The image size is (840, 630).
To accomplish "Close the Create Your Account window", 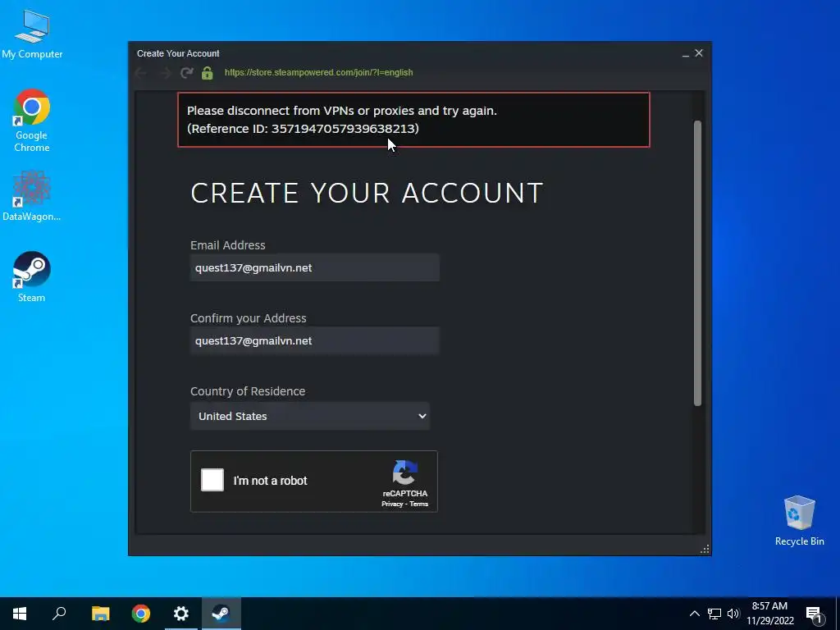I will coord(699,53).
